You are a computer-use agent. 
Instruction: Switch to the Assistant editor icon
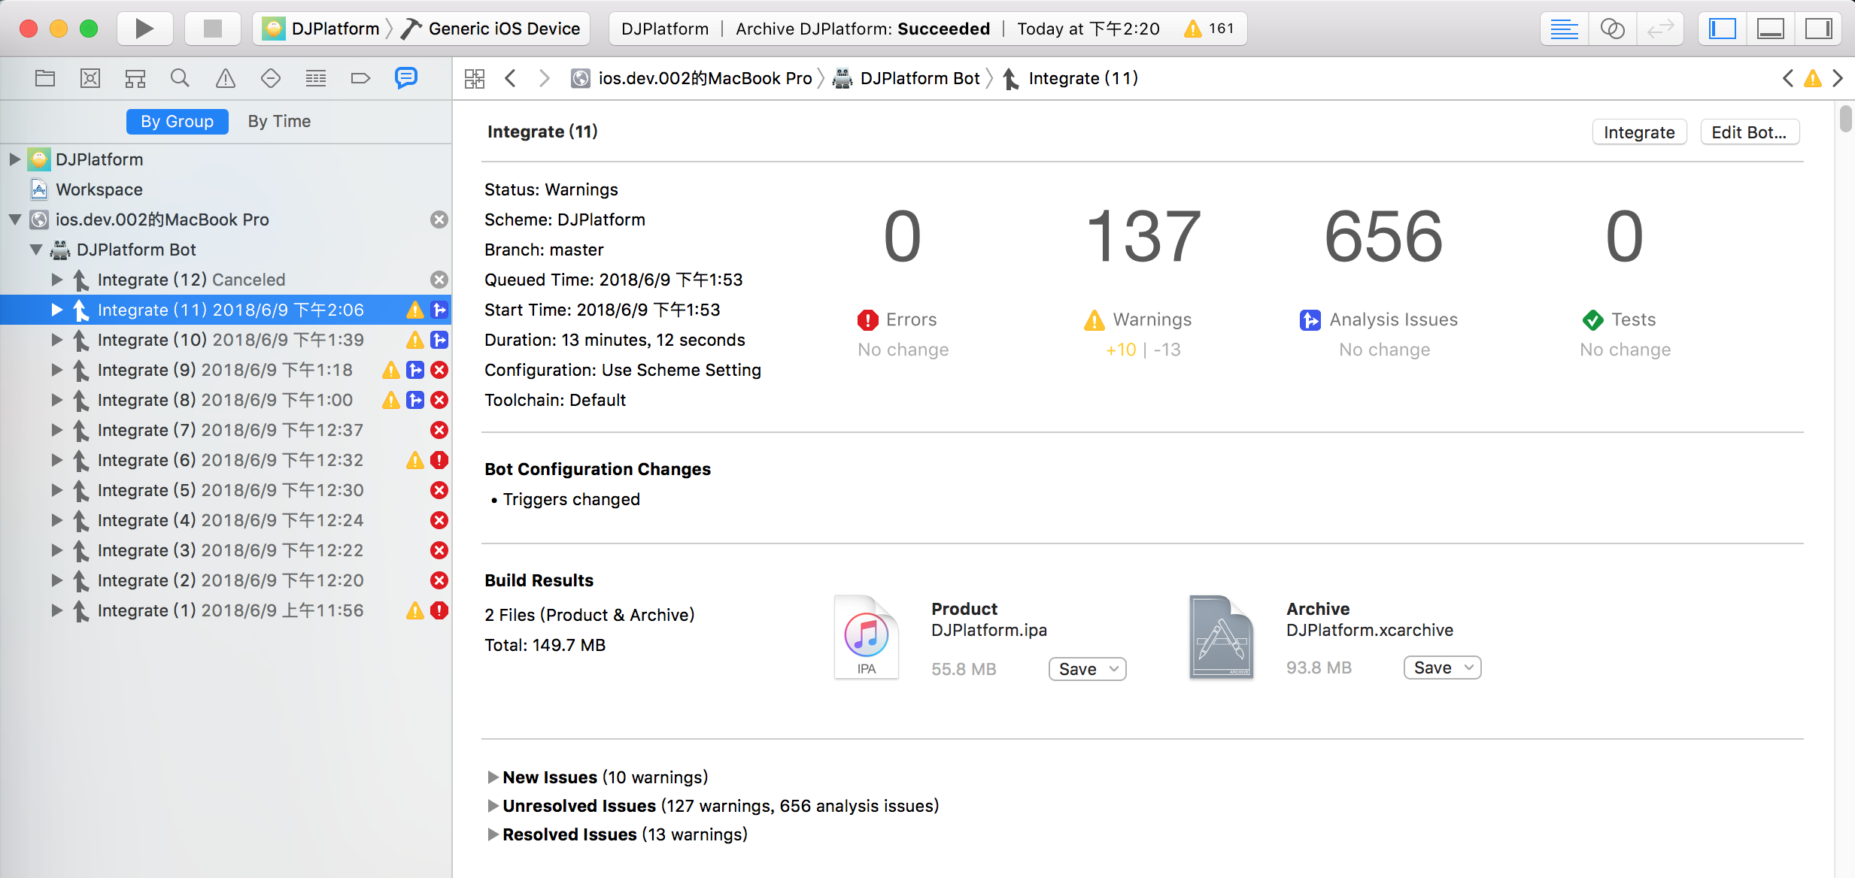pos(1612,29)
